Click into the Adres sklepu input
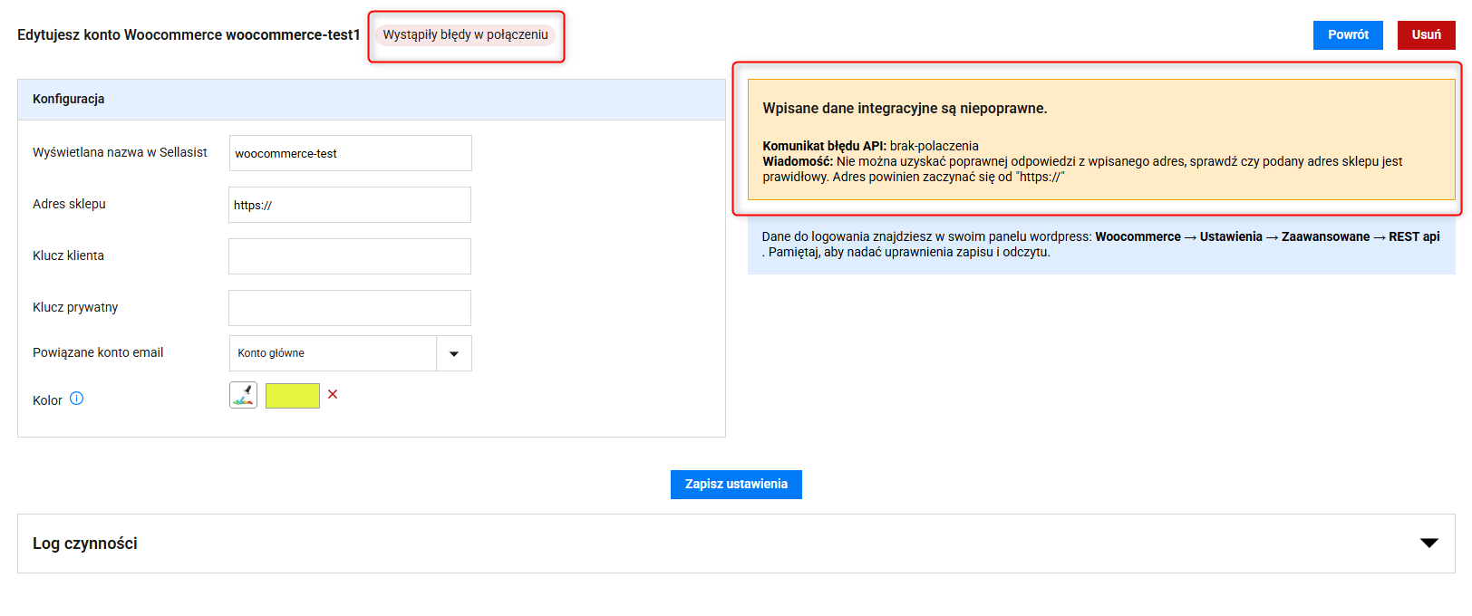 [x=350, y=205]
